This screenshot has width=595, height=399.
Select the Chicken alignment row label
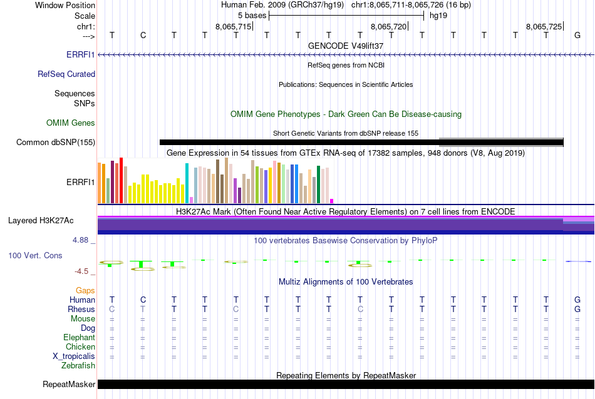pyautogui.click(x=80, y=346)
